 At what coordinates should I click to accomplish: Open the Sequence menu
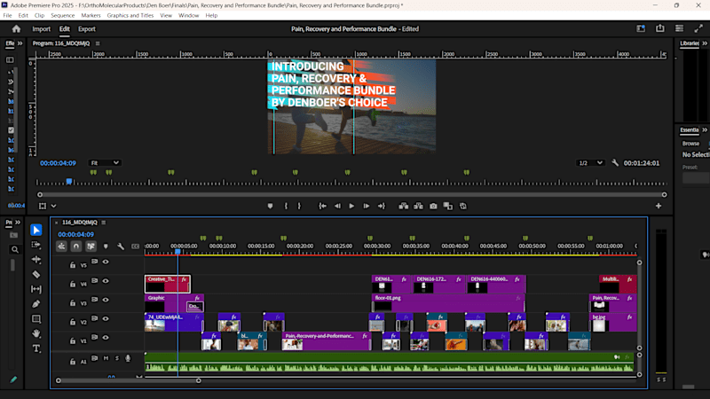(x=62, y=15)
